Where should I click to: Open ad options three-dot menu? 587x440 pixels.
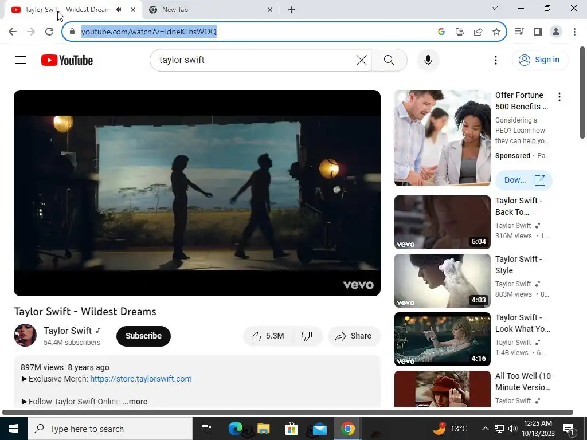[559, 97]
